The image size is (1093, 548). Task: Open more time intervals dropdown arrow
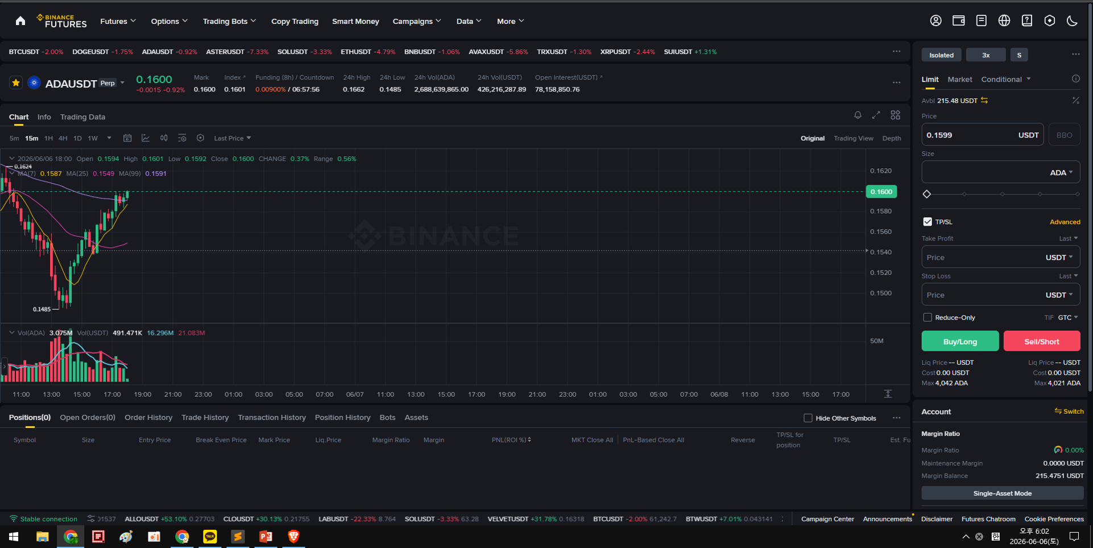(109, 138)
